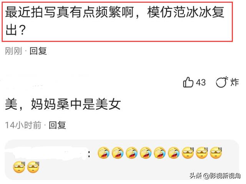Click the middle sunglasses emoji on the top row
The height and width of the screenshot is (184, 246).
point(202,152)
